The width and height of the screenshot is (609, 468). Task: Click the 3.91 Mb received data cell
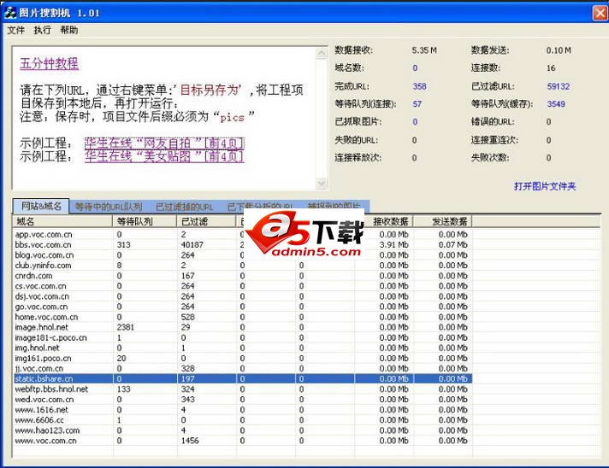(393, 244)
